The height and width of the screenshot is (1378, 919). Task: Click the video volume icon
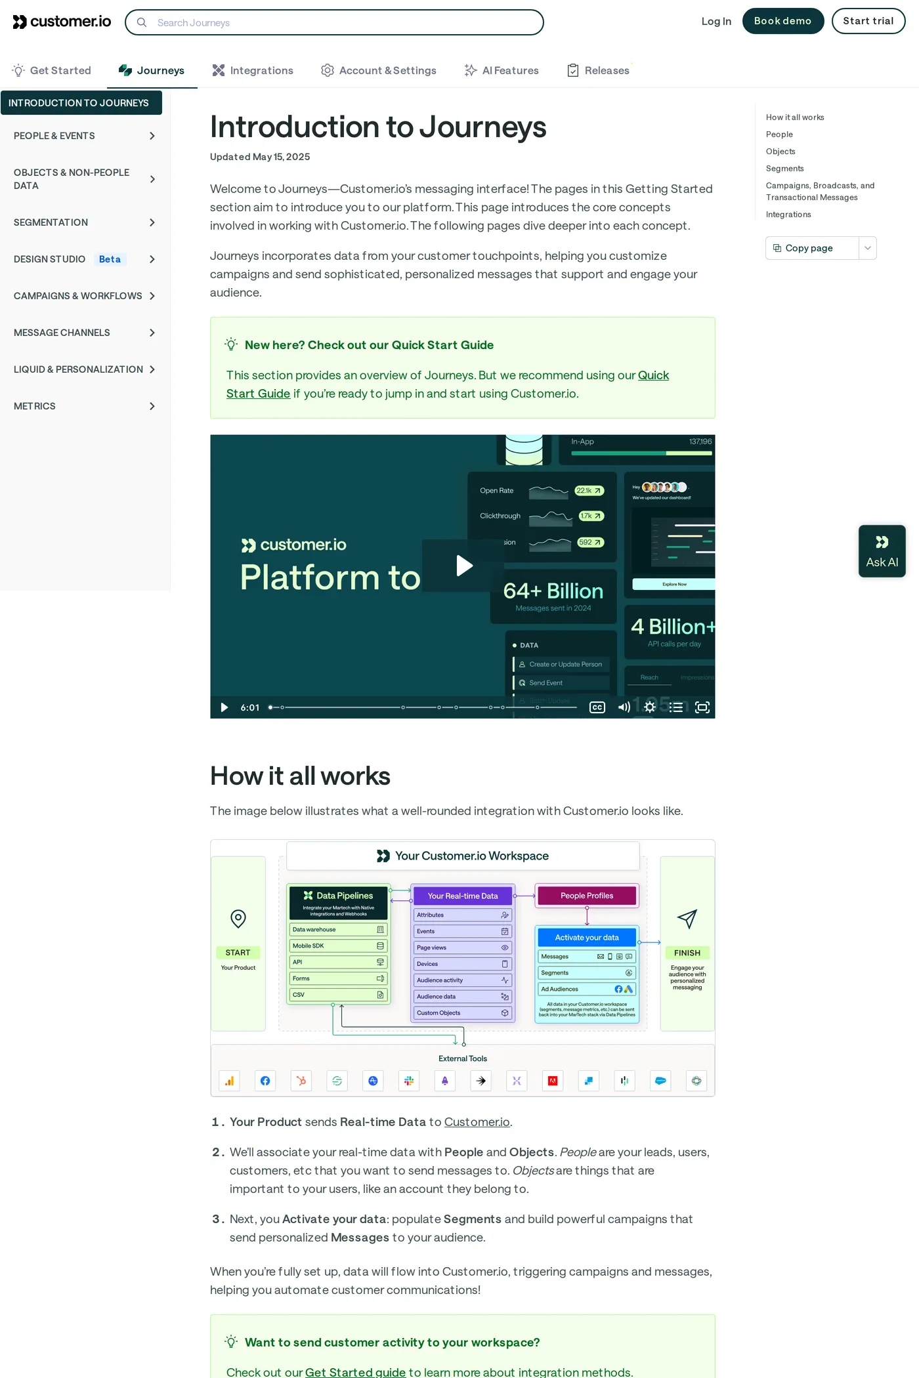(x=624, y=707)
